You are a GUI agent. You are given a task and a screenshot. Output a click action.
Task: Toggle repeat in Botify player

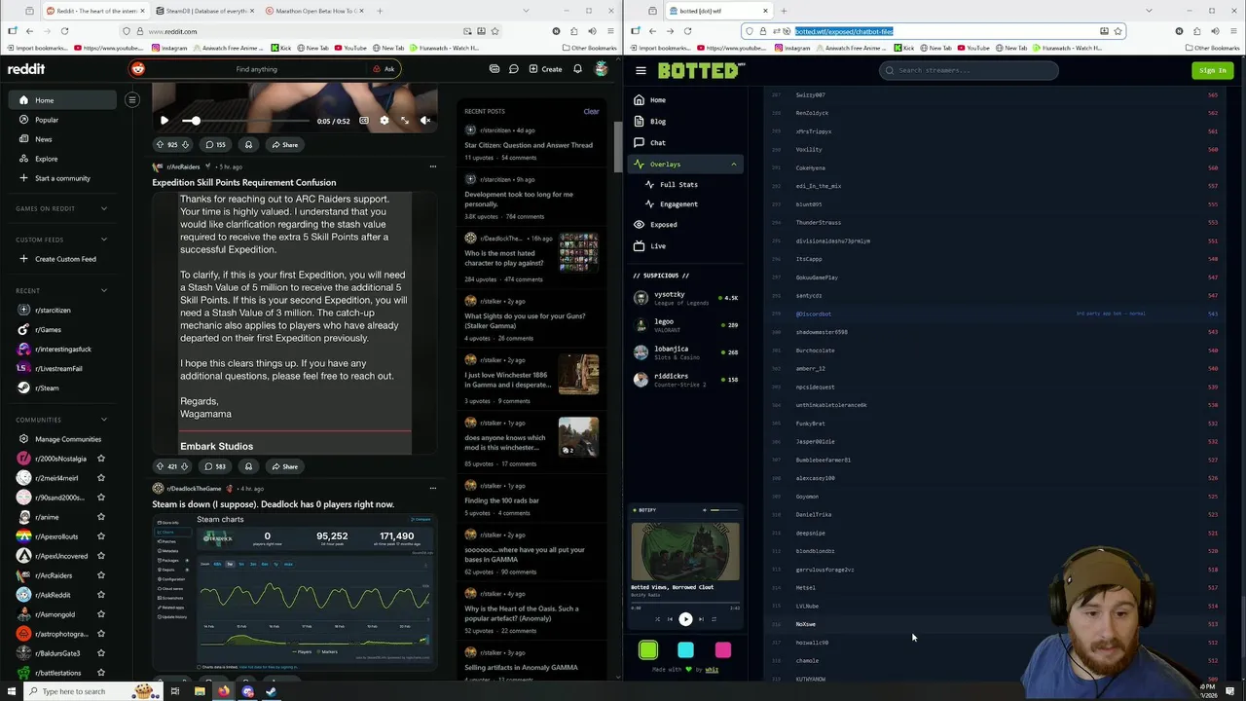tap(714, 619)
